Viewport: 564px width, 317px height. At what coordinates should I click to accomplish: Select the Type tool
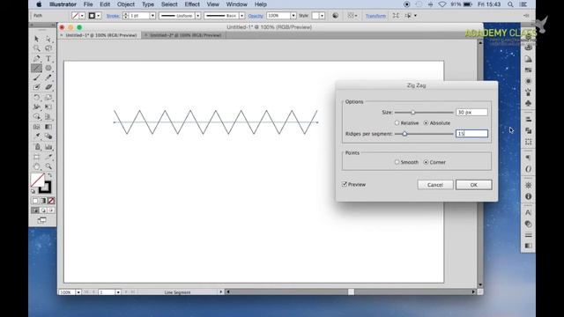pyautogui.click(x=48, y=58)
